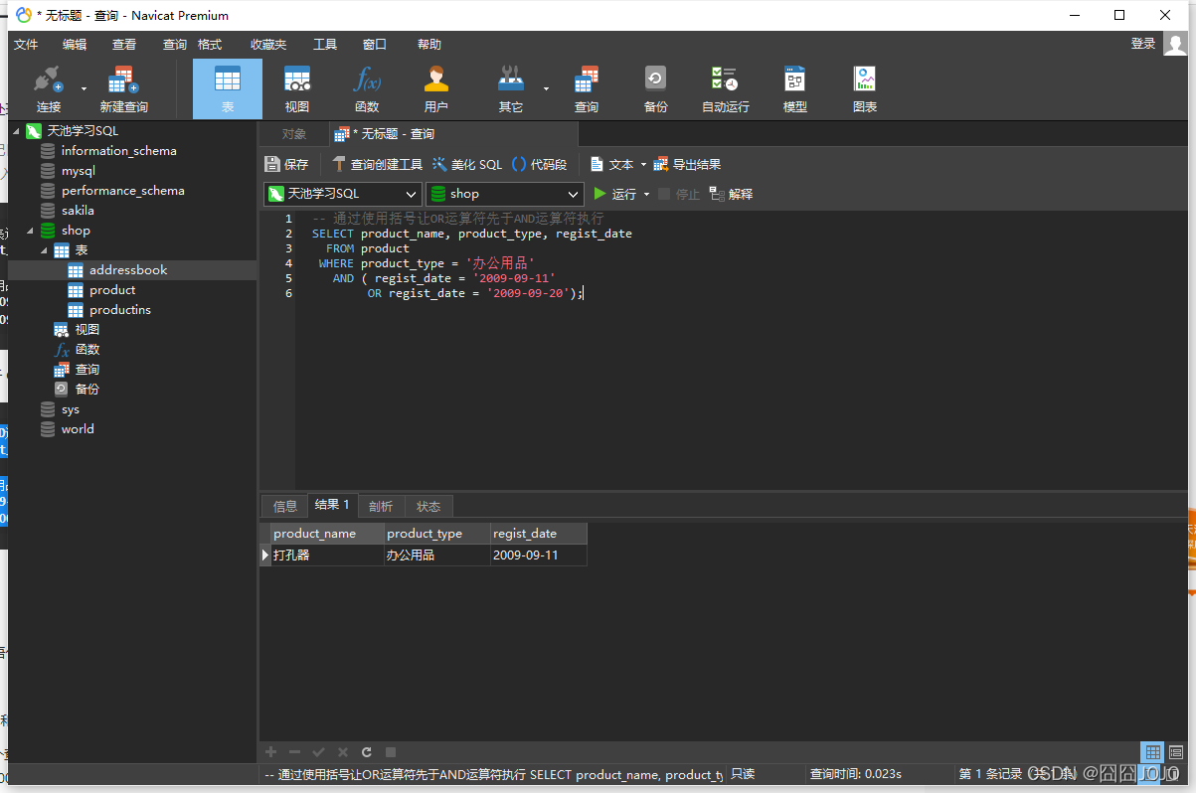Click the discard changes X icon
The height and width of the screenshot is (793, 1196).
(343, 752)
